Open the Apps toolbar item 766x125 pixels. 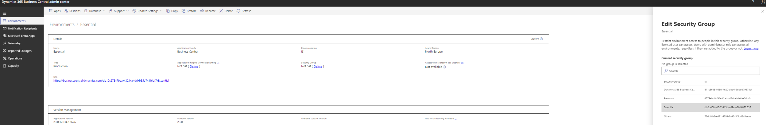(x=55, y=11)
